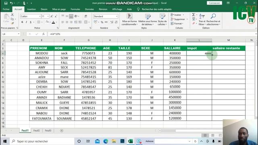Toggle bottom vertical alignment
The image size is (258, 145).
point(71,16)
